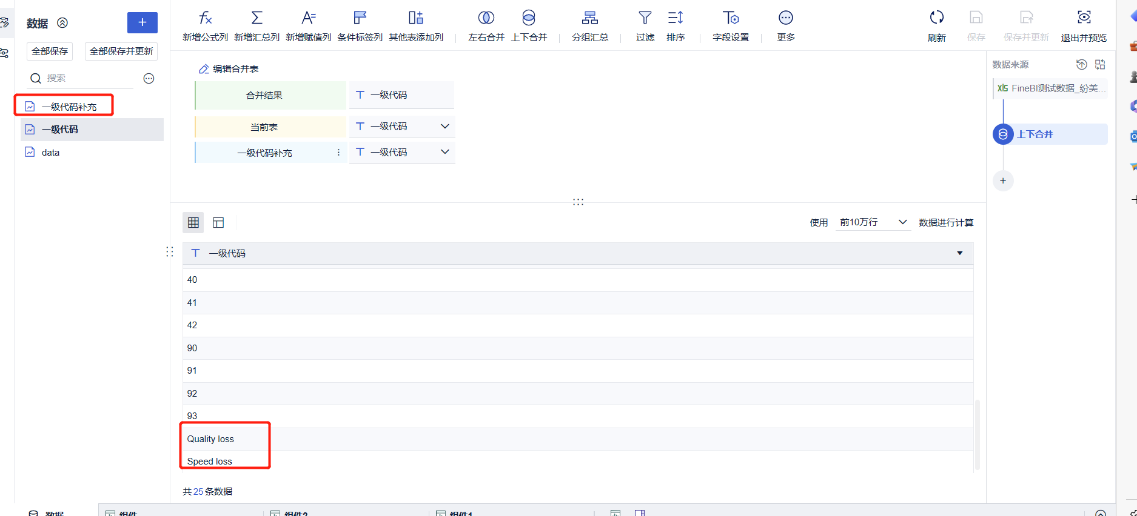Switch to the 组件1 bottom tab
Screen dimensions: 1137x516
coord(454,513)
